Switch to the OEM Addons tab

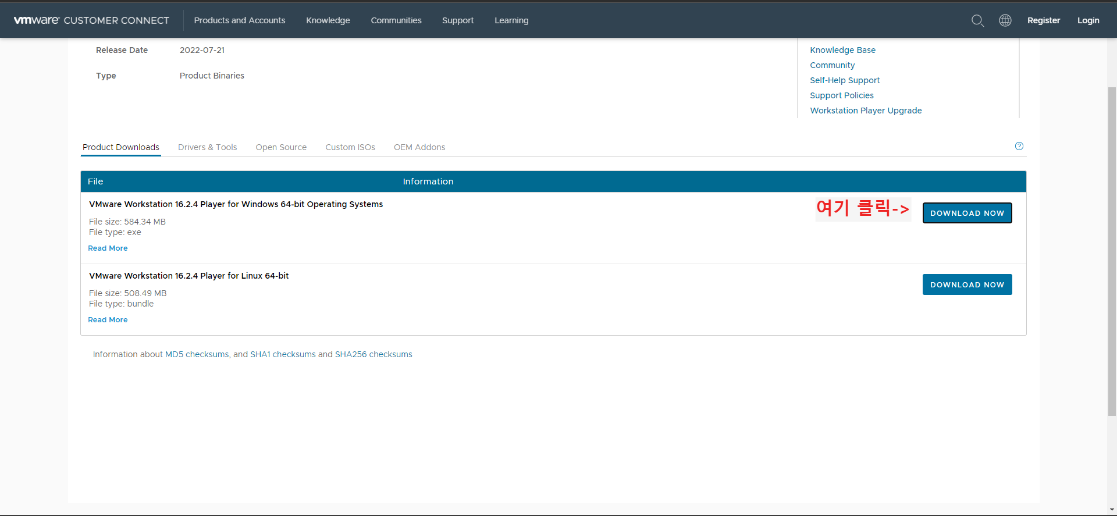pyautogui.click(x=419, y=147)
